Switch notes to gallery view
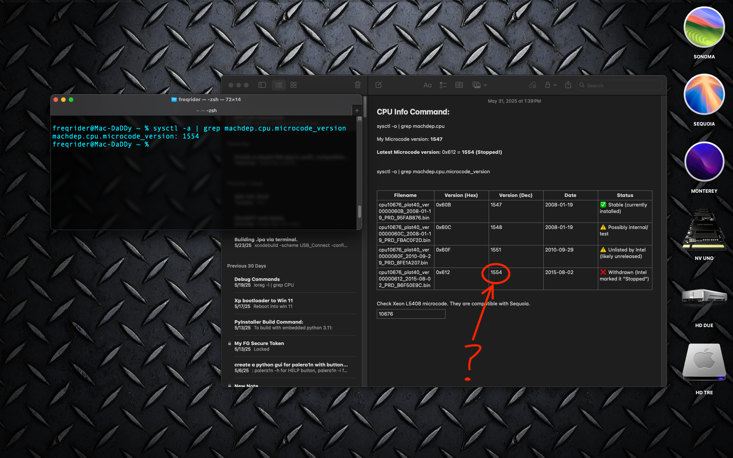Screen dimensions: 733x458 [293, 85]
